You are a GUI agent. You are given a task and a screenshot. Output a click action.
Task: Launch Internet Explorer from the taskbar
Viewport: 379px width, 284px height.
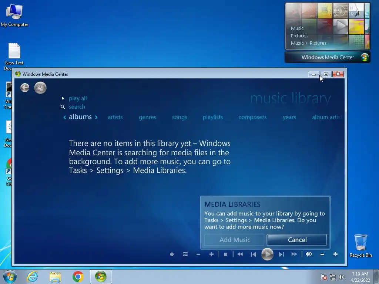(33, 277)
